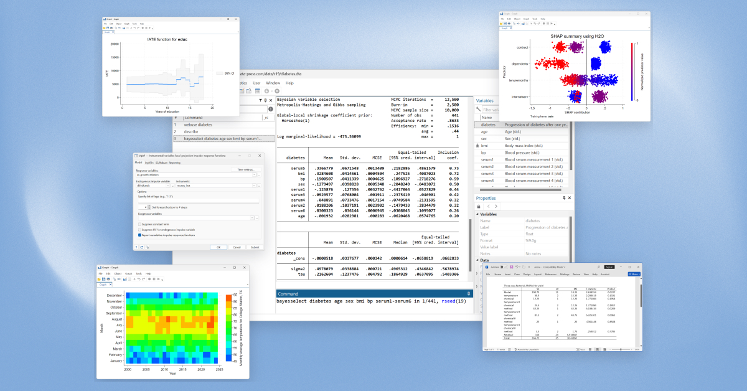Image resolution: width=747 pixels, height=391 pixels.
Task: Expand the Instruments dropdown
Action: (x=255, y=185)
